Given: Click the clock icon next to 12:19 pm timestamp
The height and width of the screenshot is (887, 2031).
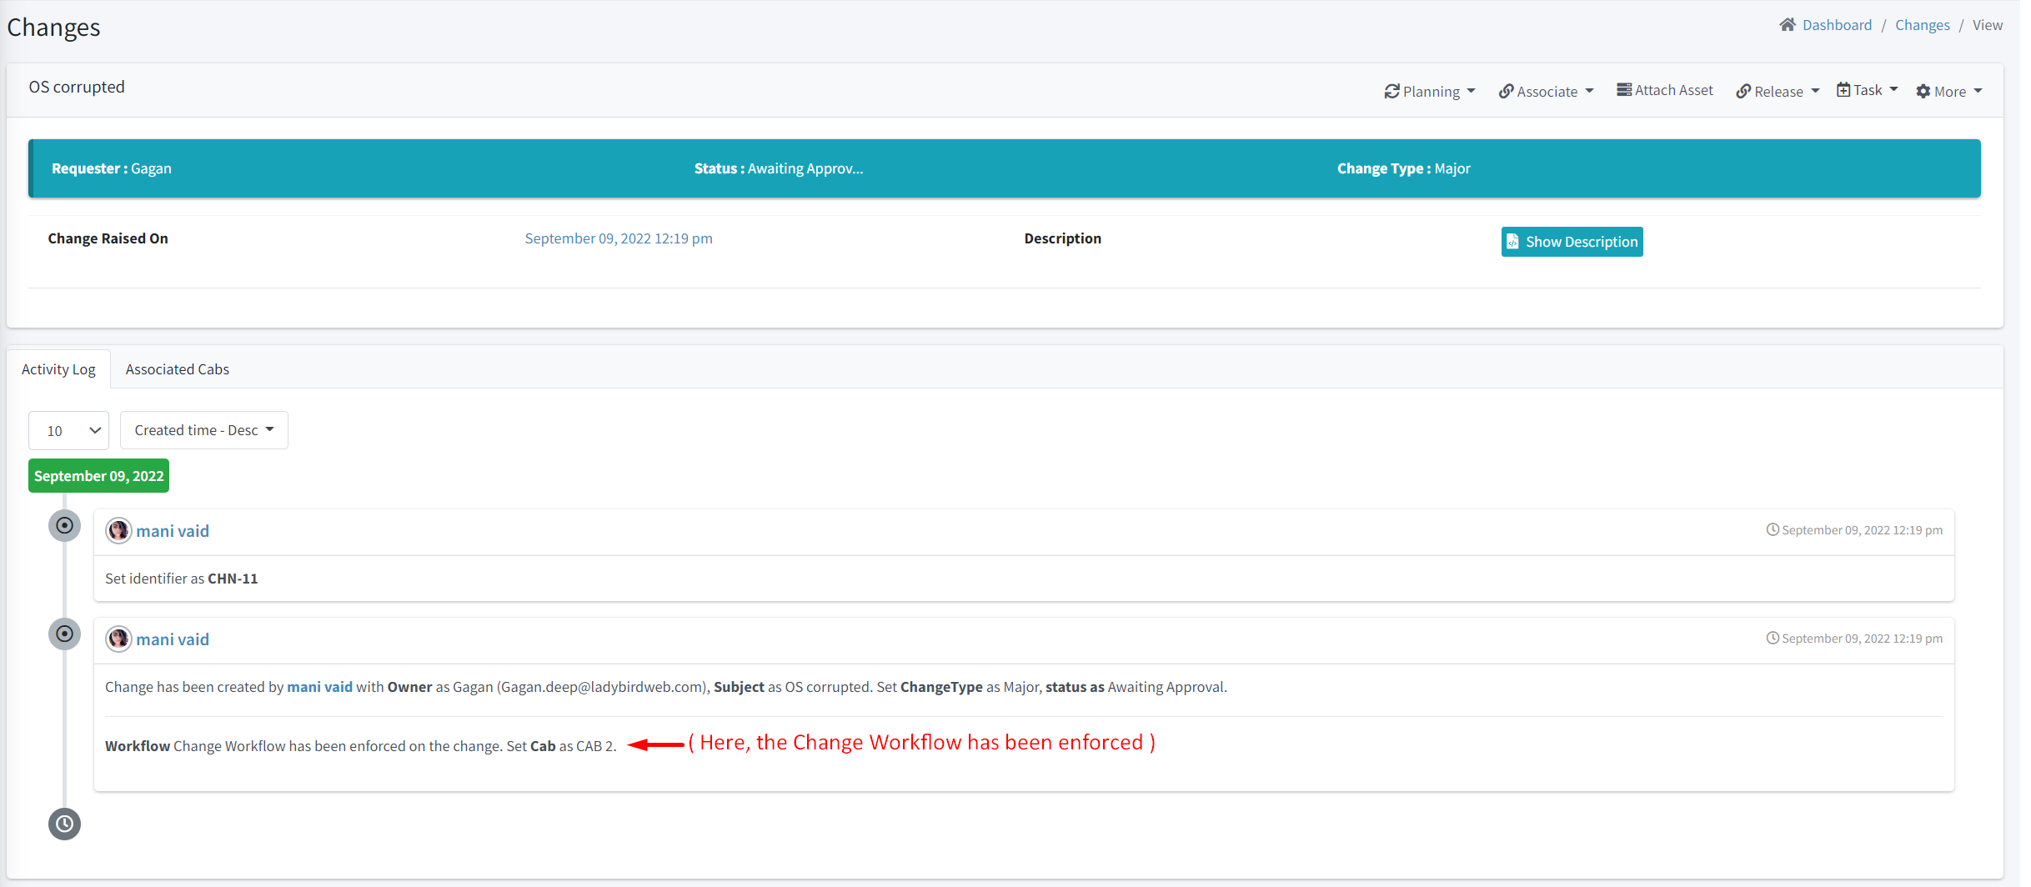Looking at the screenshot, I should (1773, 529).
